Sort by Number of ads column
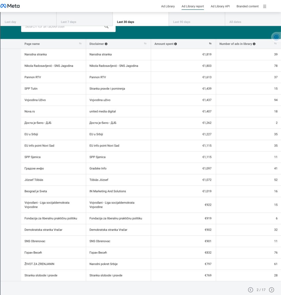 pos(275,44)
